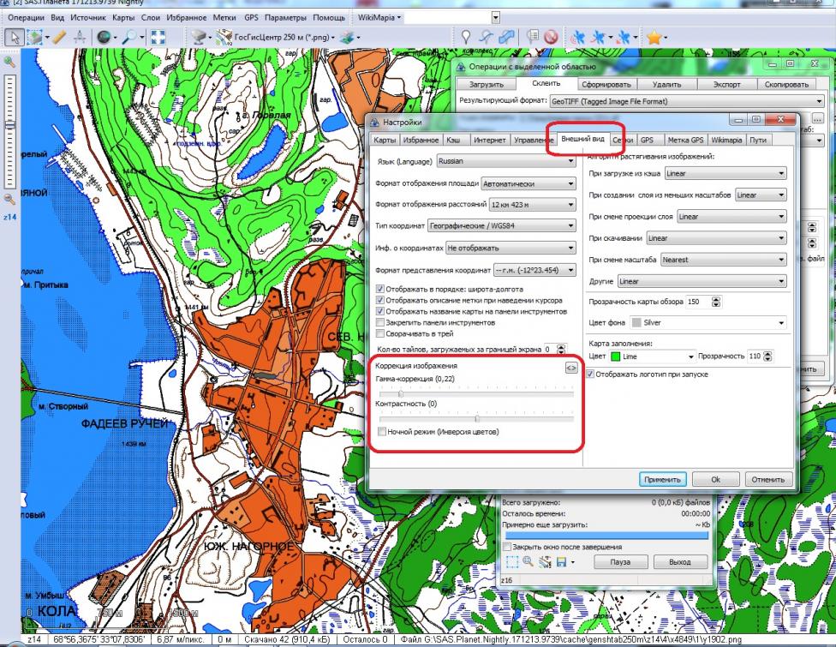
Task: Click the Применить button
Action: (x=663, y=480)
